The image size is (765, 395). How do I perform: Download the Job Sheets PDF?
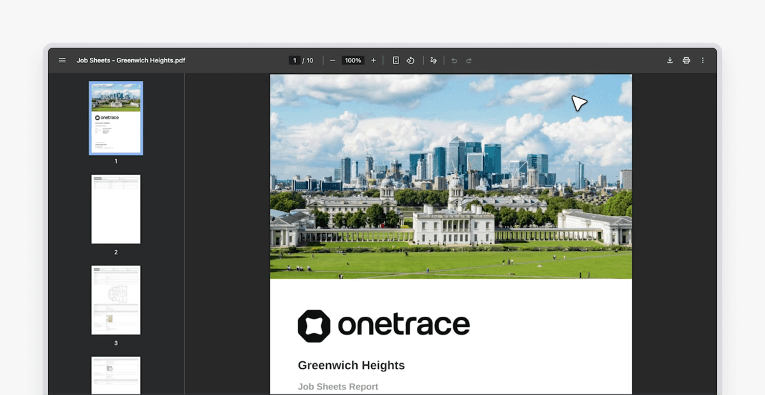669,60
